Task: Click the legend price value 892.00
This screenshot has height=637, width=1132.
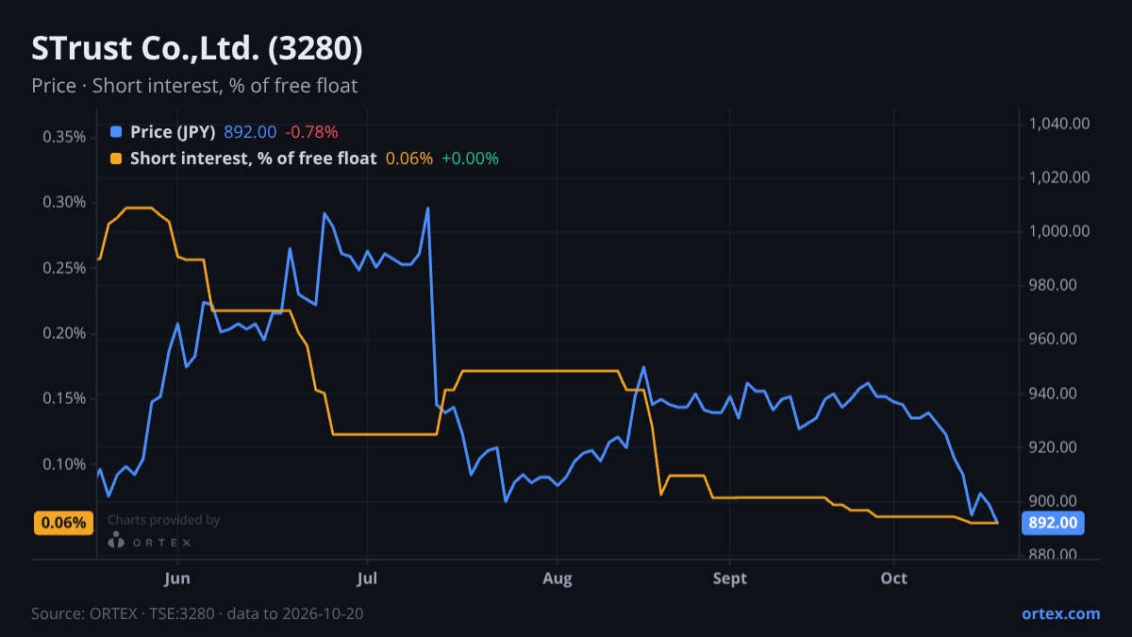Action: tap(250, 132)
